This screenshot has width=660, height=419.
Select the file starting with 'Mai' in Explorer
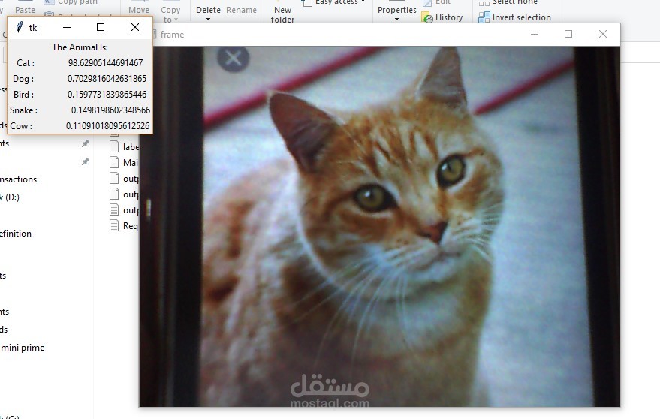(x=124, y=162)
